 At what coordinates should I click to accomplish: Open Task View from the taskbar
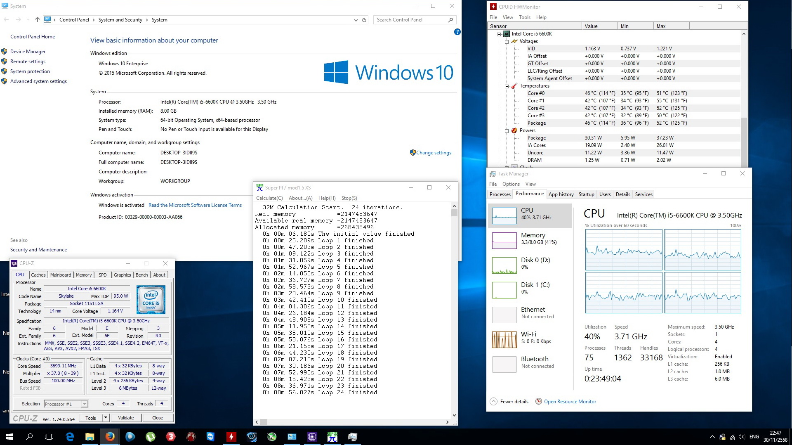(x=49, y=437)
